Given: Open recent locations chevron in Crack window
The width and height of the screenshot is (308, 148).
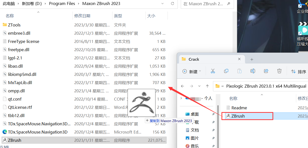Looking at the screenshot, I should (199, 86).
